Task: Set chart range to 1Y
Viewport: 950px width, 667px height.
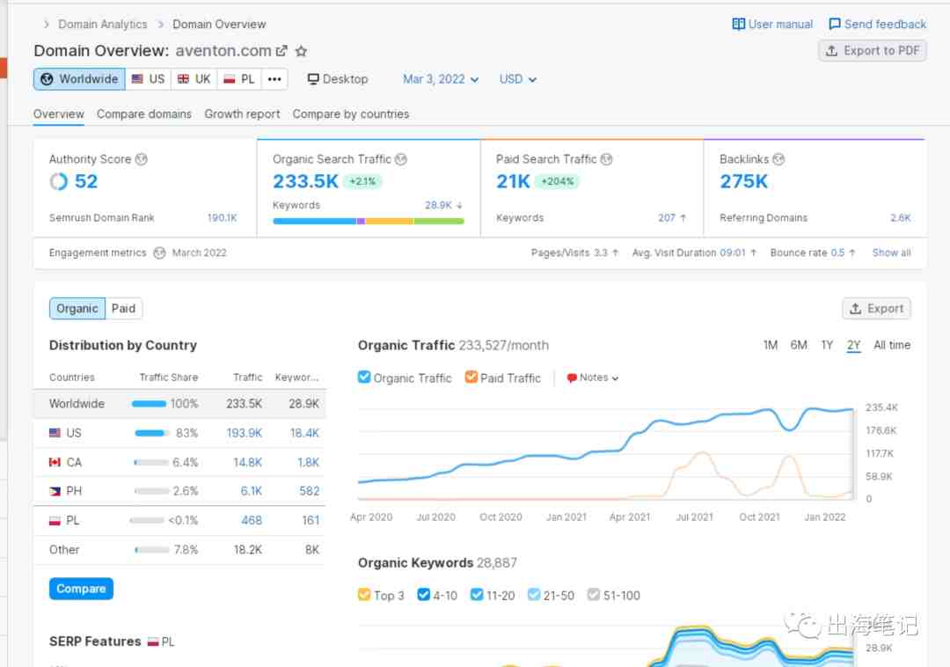Action: (827, 345)
